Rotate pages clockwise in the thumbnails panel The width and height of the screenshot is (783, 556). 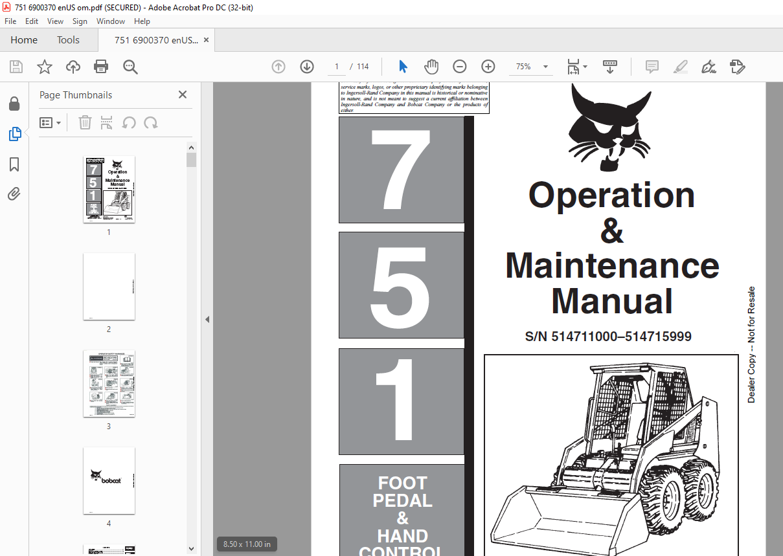151,122
